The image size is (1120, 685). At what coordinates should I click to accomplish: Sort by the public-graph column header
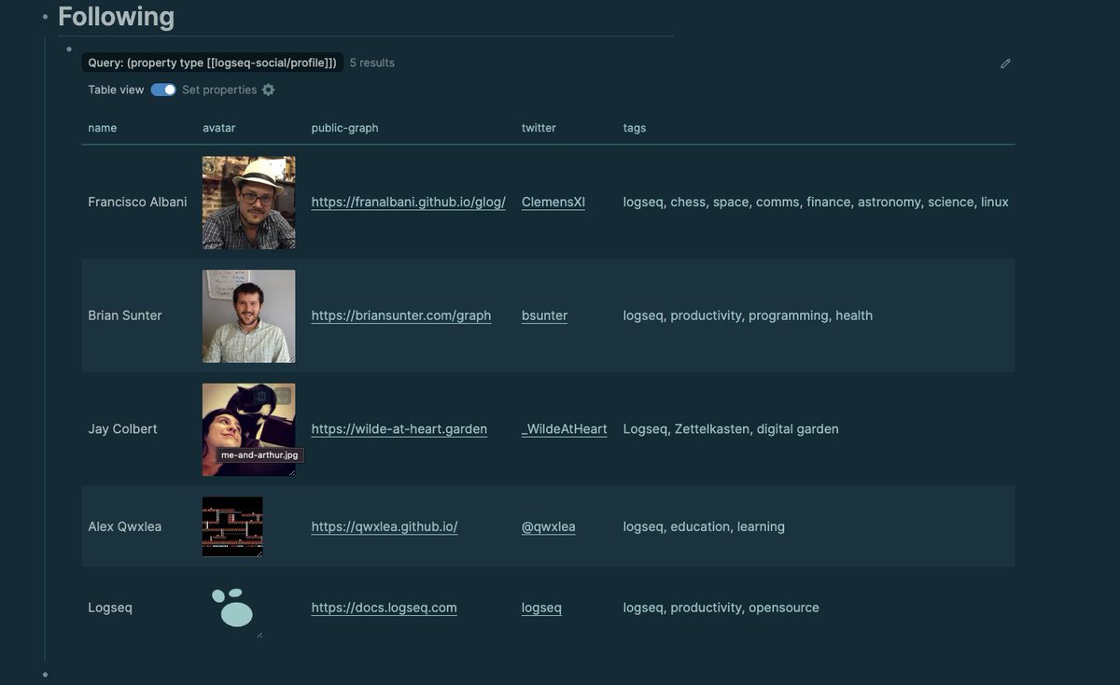point(345,128)
